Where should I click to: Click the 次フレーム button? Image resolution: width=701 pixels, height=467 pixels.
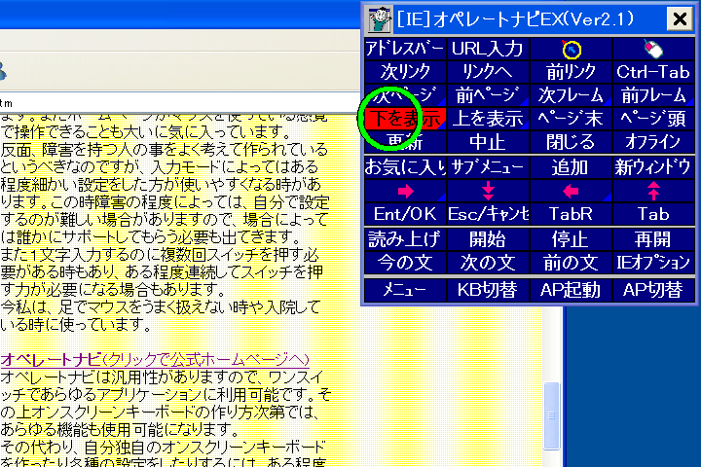tap(571, 95)
